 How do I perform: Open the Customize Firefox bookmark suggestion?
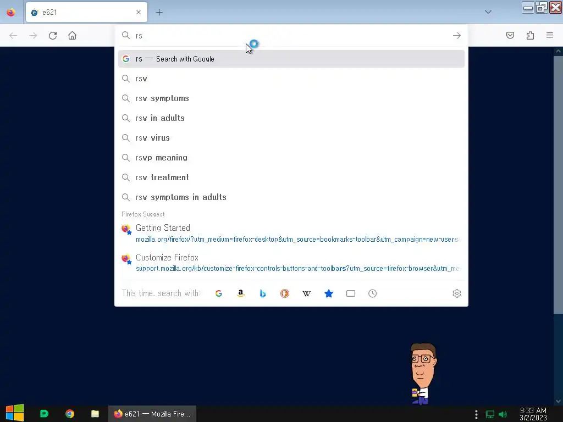(x=291, y=263)
